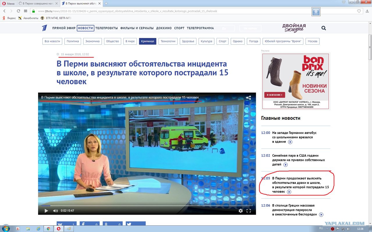Reload the page in browser
This screenshot has height=232, width=372.
coord(18,11)
